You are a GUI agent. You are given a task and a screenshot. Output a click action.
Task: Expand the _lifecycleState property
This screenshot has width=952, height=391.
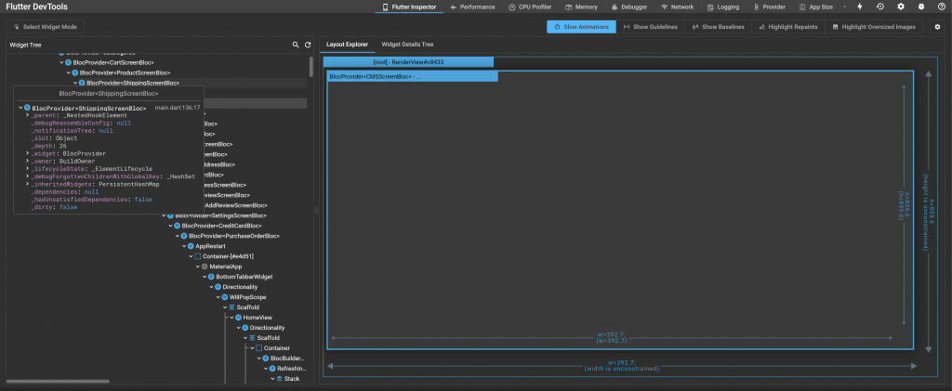28,169
